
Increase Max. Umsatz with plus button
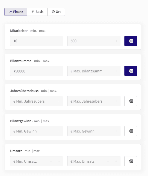tap(116, 161)
